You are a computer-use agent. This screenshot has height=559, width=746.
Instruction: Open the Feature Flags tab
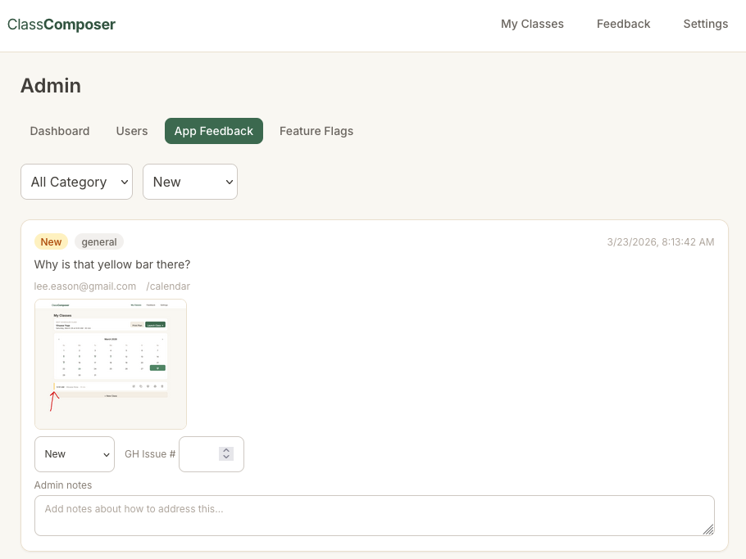pos(316,131)
